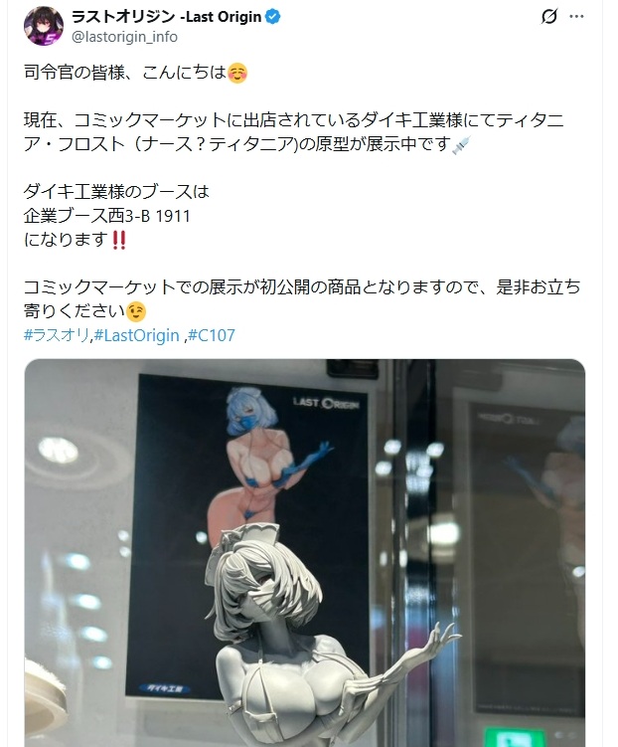Open the #C107 hashtag
The image size is (618, 747).
[212, 335]
